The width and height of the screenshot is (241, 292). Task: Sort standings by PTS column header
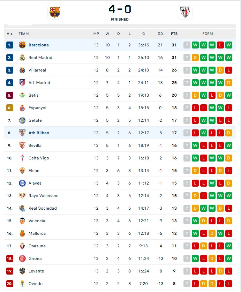click(x=174, y=34)
